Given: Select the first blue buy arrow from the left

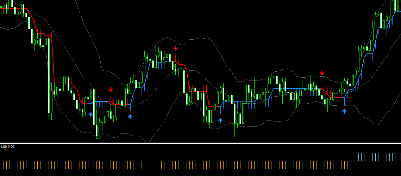Looking at the screenshot, I should click(x=90, y=115).
